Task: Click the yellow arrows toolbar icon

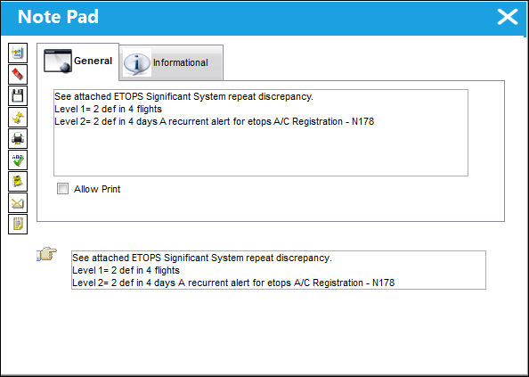Action: coord(18,117)
